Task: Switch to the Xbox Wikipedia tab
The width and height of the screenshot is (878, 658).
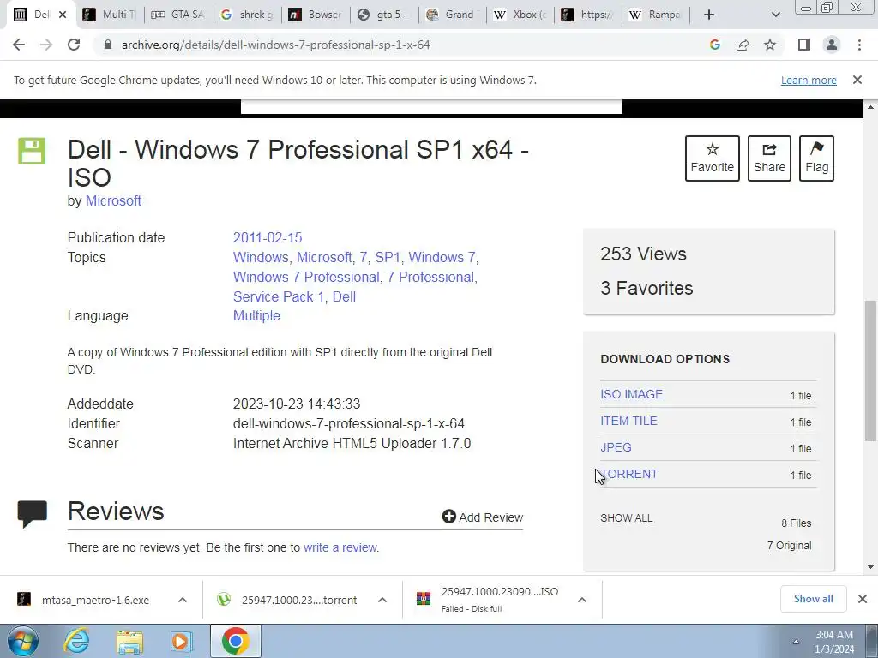Action: 520,15
